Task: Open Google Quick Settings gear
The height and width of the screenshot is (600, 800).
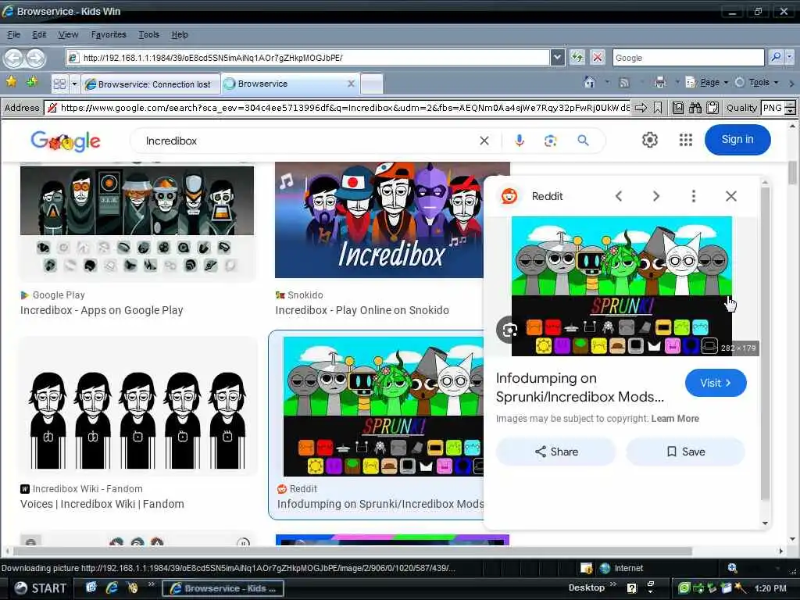Action: 649,140
